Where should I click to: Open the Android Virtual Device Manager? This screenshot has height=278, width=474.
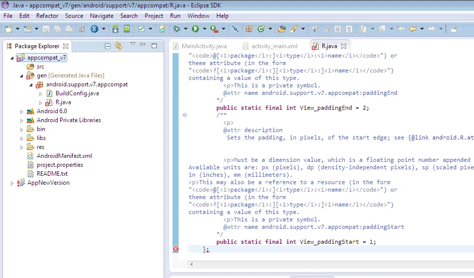tap(127, 29)
